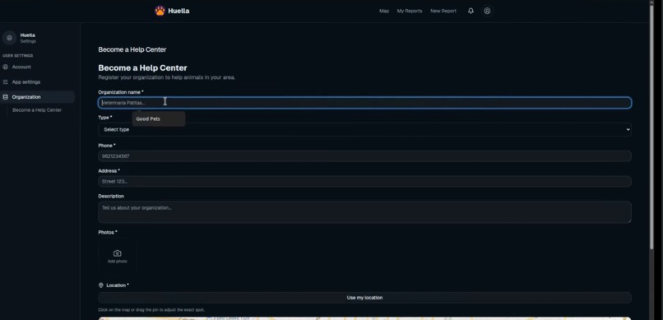This screenshot has width=663, height=320.
Task: Go to My Reports
Action: (410, 11)
